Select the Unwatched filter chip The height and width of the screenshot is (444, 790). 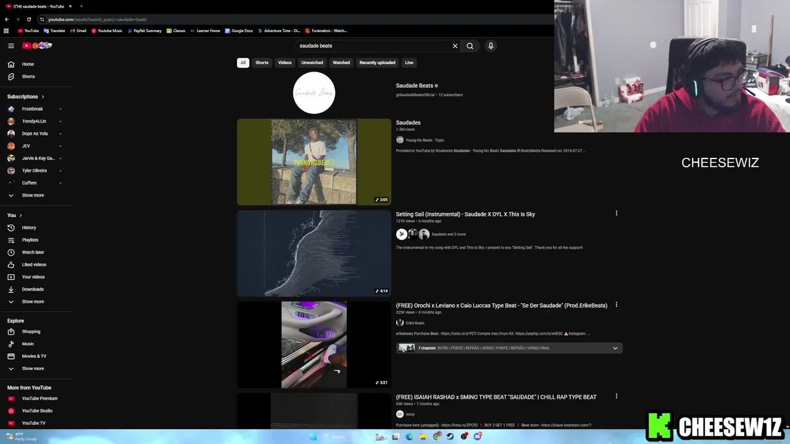[x=312, y=62]
